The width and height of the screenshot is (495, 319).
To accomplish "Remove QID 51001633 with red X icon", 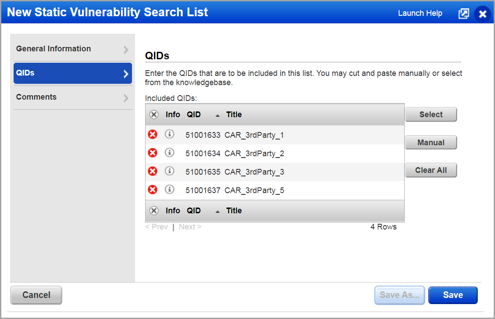I will (x=153, y=135).
